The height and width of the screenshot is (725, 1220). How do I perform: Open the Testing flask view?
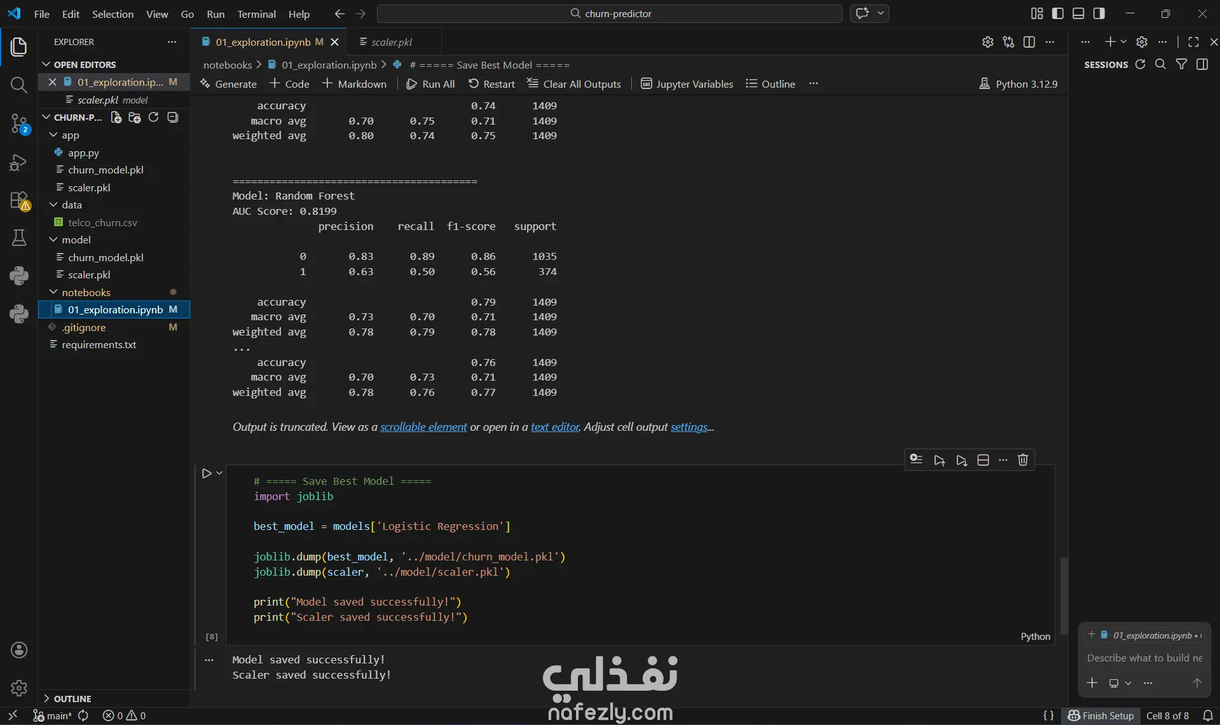point(19,238)
